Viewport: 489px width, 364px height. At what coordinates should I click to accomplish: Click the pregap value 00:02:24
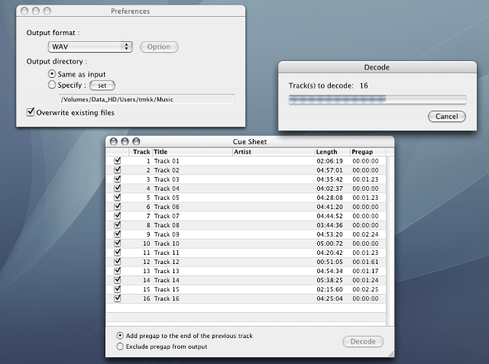(x=365, y=234)
